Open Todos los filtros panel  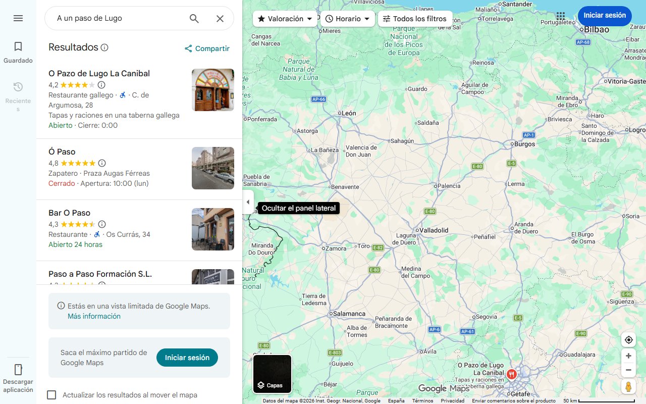point(414,19)
